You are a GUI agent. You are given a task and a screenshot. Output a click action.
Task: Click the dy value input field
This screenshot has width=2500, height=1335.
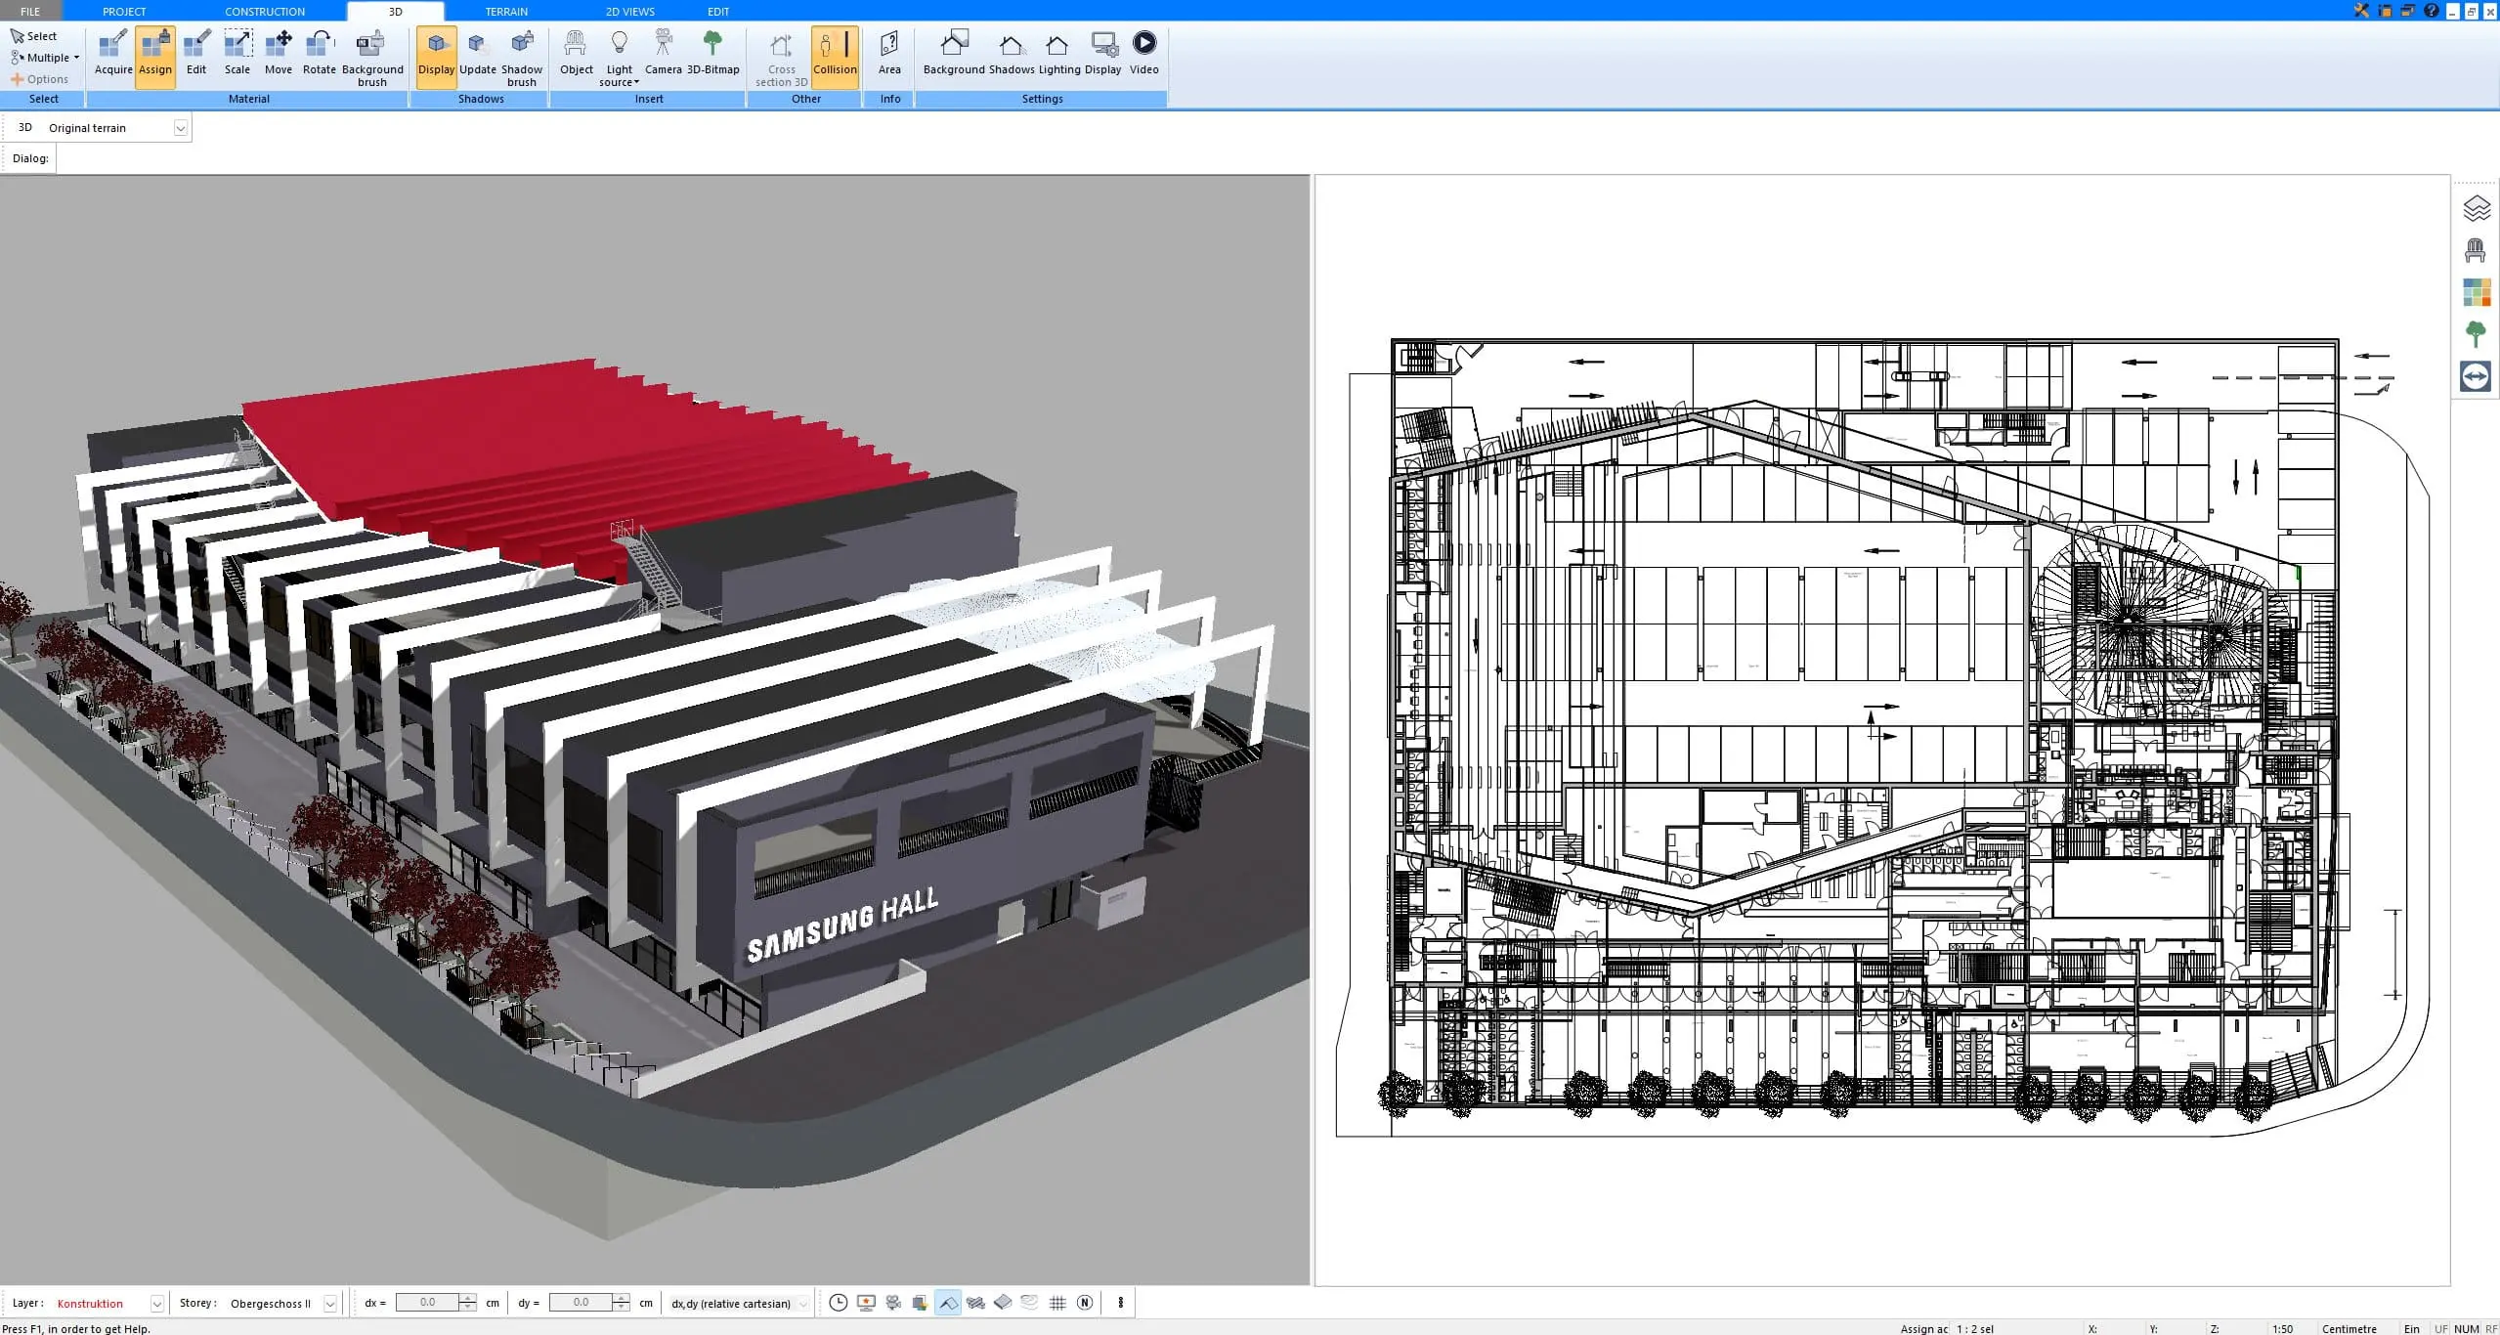[x=582, y=1303]
